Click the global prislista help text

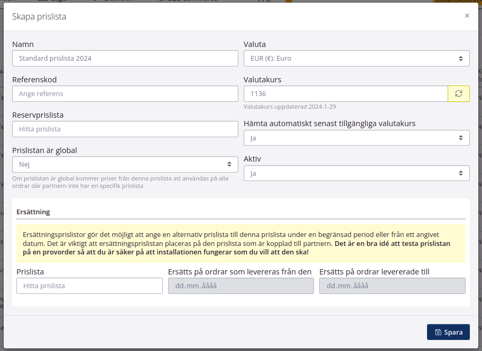[x=120, y=182]
